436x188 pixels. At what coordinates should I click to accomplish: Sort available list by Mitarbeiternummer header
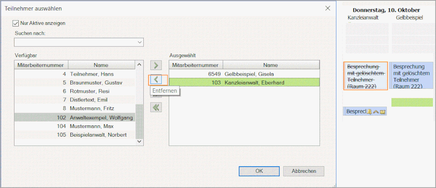[41, 65]
